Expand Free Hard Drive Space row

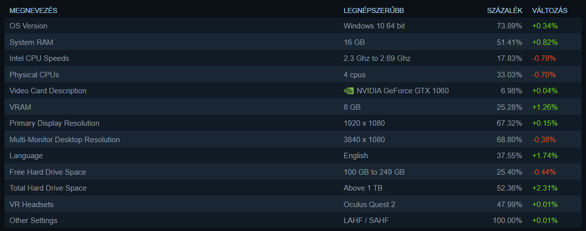point(48,172)
